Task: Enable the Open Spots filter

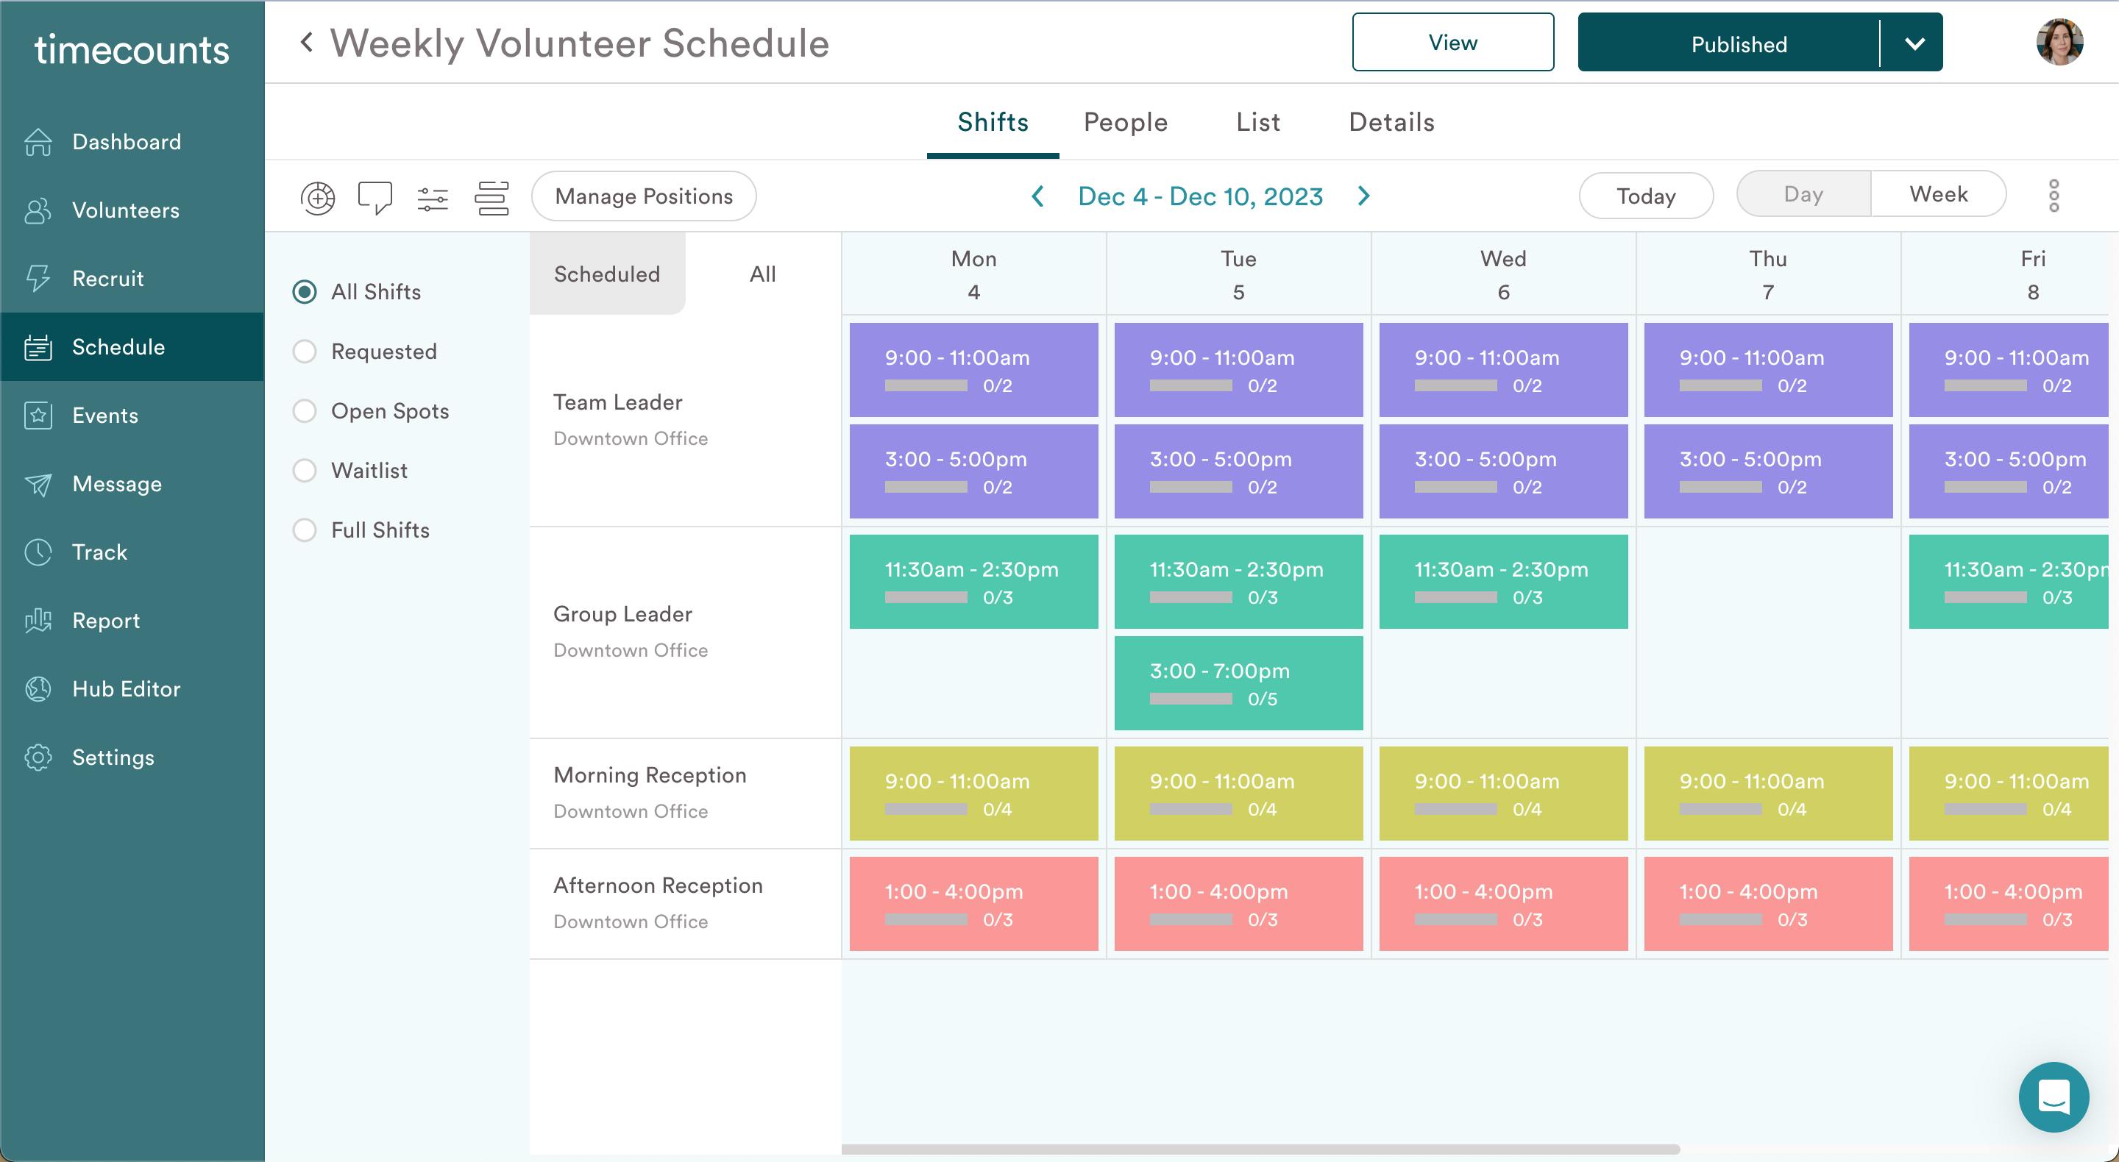Action: point(305,411)
